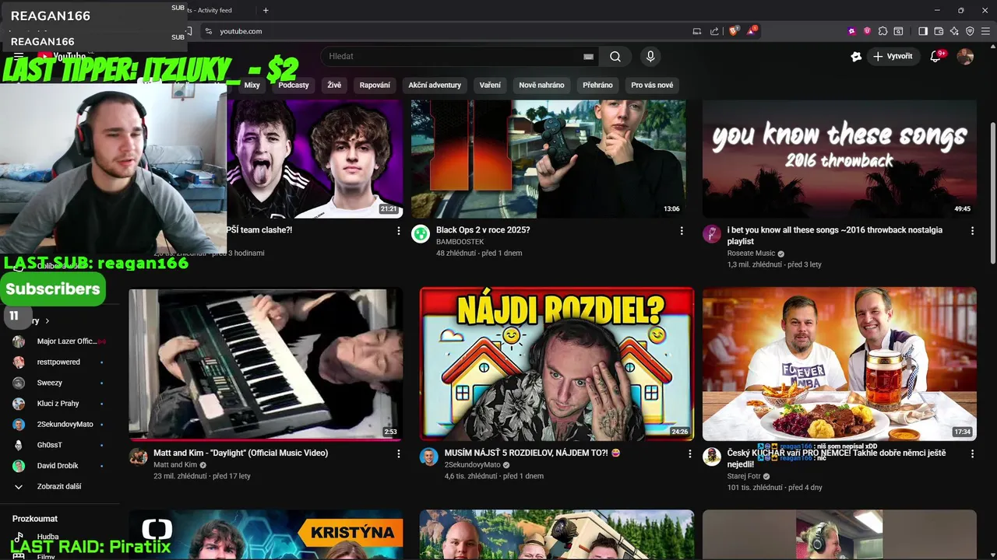The image size is (997, 560).
Task: Open Black Ops 2 v roce 2025 thumbnail
Action: pyautogui.click(x=548, y=159)
